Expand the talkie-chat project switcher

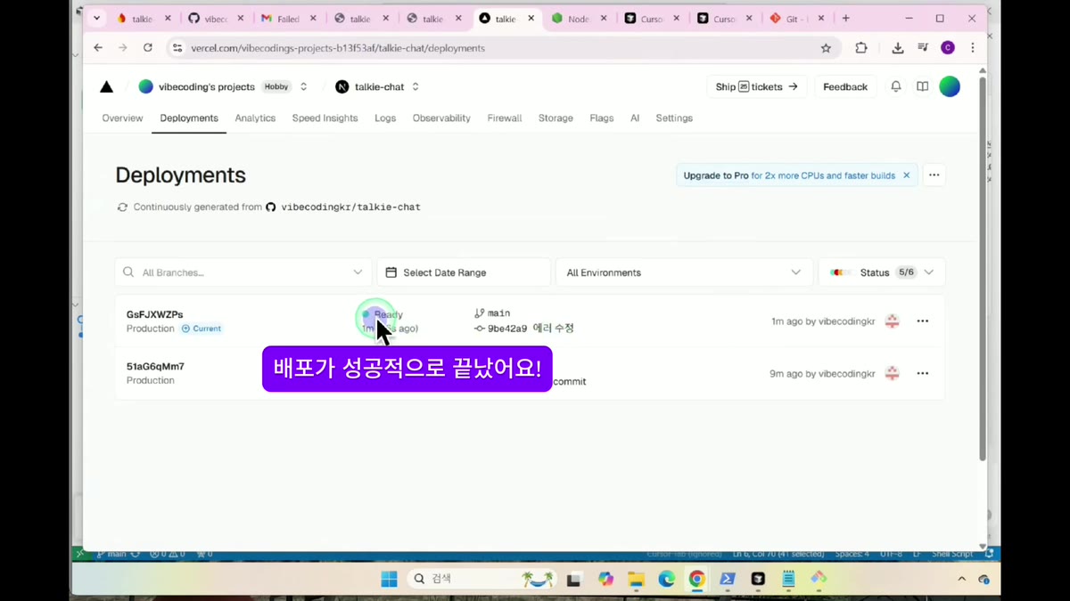(x=416, y=86)
